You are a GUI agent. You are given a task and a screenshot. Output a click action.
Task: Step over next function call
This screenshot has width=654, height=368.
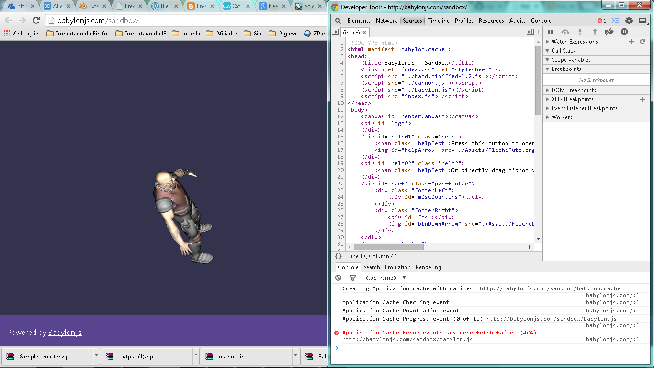click(565, 32)
